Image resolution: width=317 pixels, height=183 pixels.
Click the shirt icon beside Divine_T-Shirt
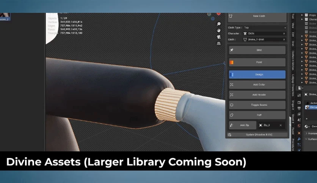[x=245, y=39]
